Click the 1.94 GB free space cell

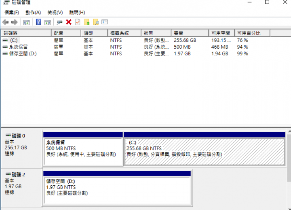220,54
